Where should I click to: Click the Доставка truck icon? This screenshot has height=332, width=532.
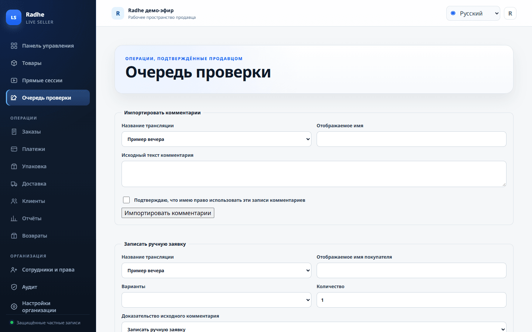14,184
